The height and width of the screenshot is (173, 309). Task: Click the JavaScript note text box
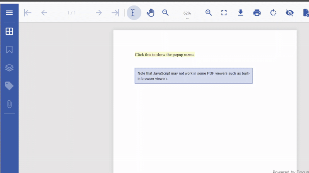194,76
